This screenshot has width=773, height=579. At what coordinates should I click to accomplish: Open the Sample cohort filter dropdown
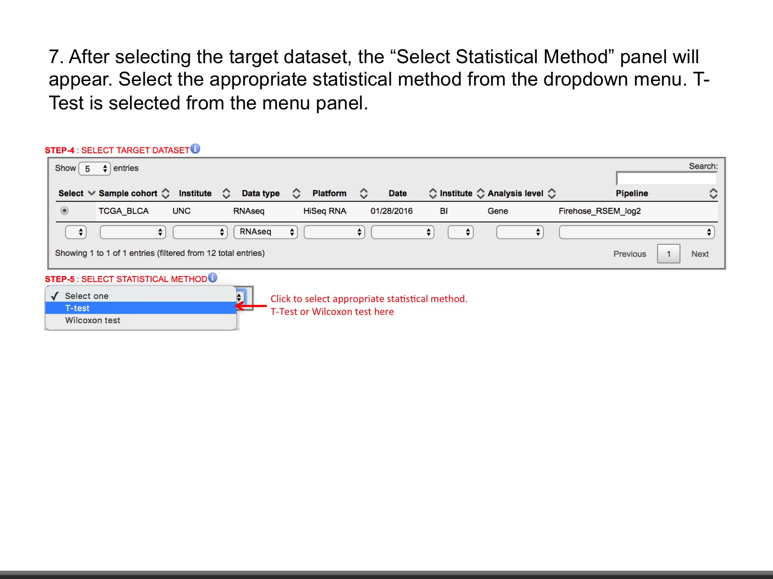click(132, 233)
